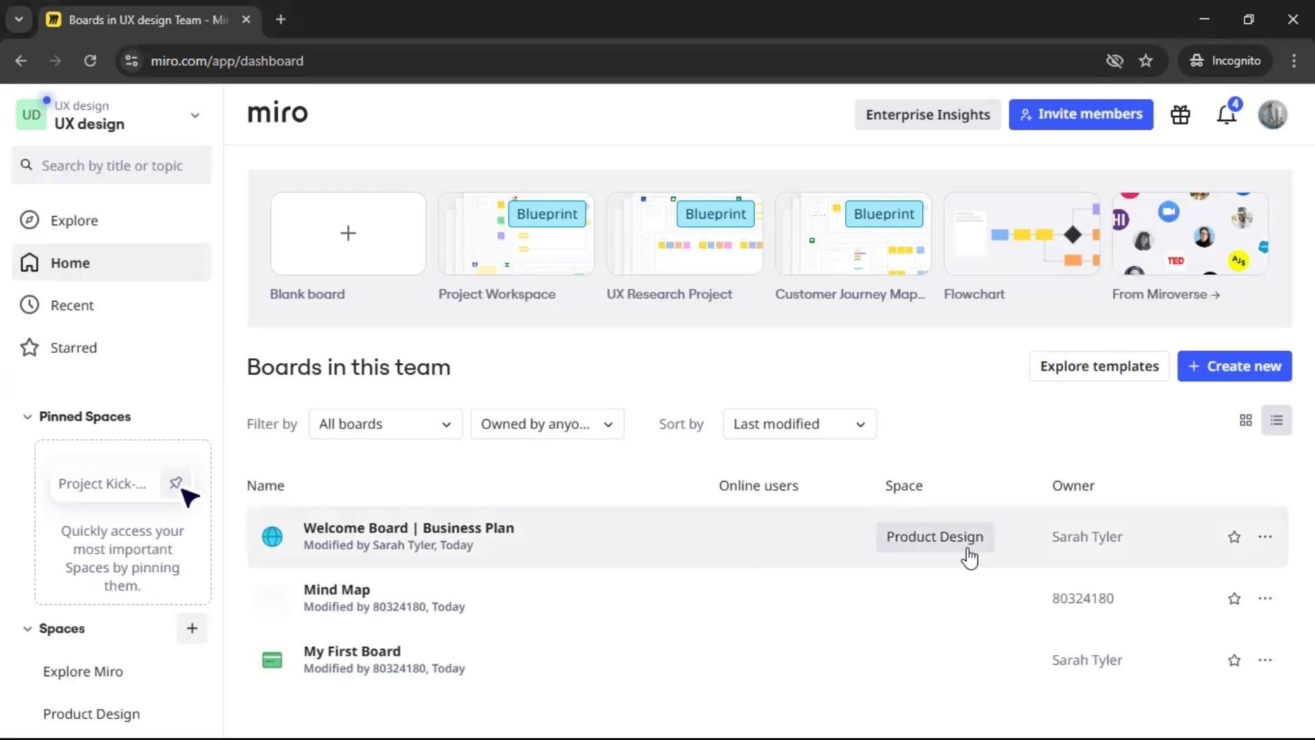Select UX Research Project template
Image resolution: width=1315 pixels, height=740 pixels.
[684, 234]
